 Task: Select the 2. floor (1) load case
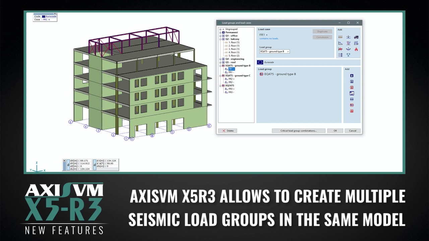(234, 46)
